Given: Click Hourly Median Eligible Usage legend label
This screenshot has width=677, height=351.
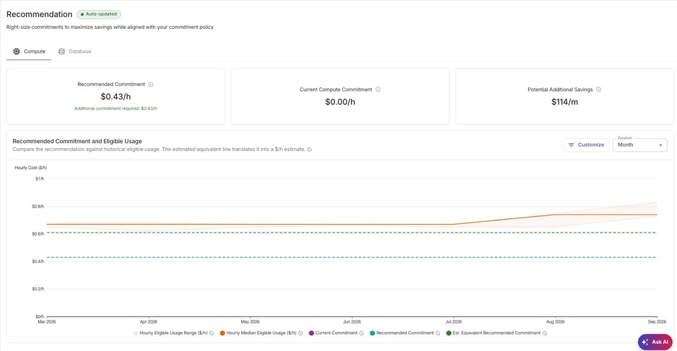Looking at the screenshot, I should coord(261,333).
